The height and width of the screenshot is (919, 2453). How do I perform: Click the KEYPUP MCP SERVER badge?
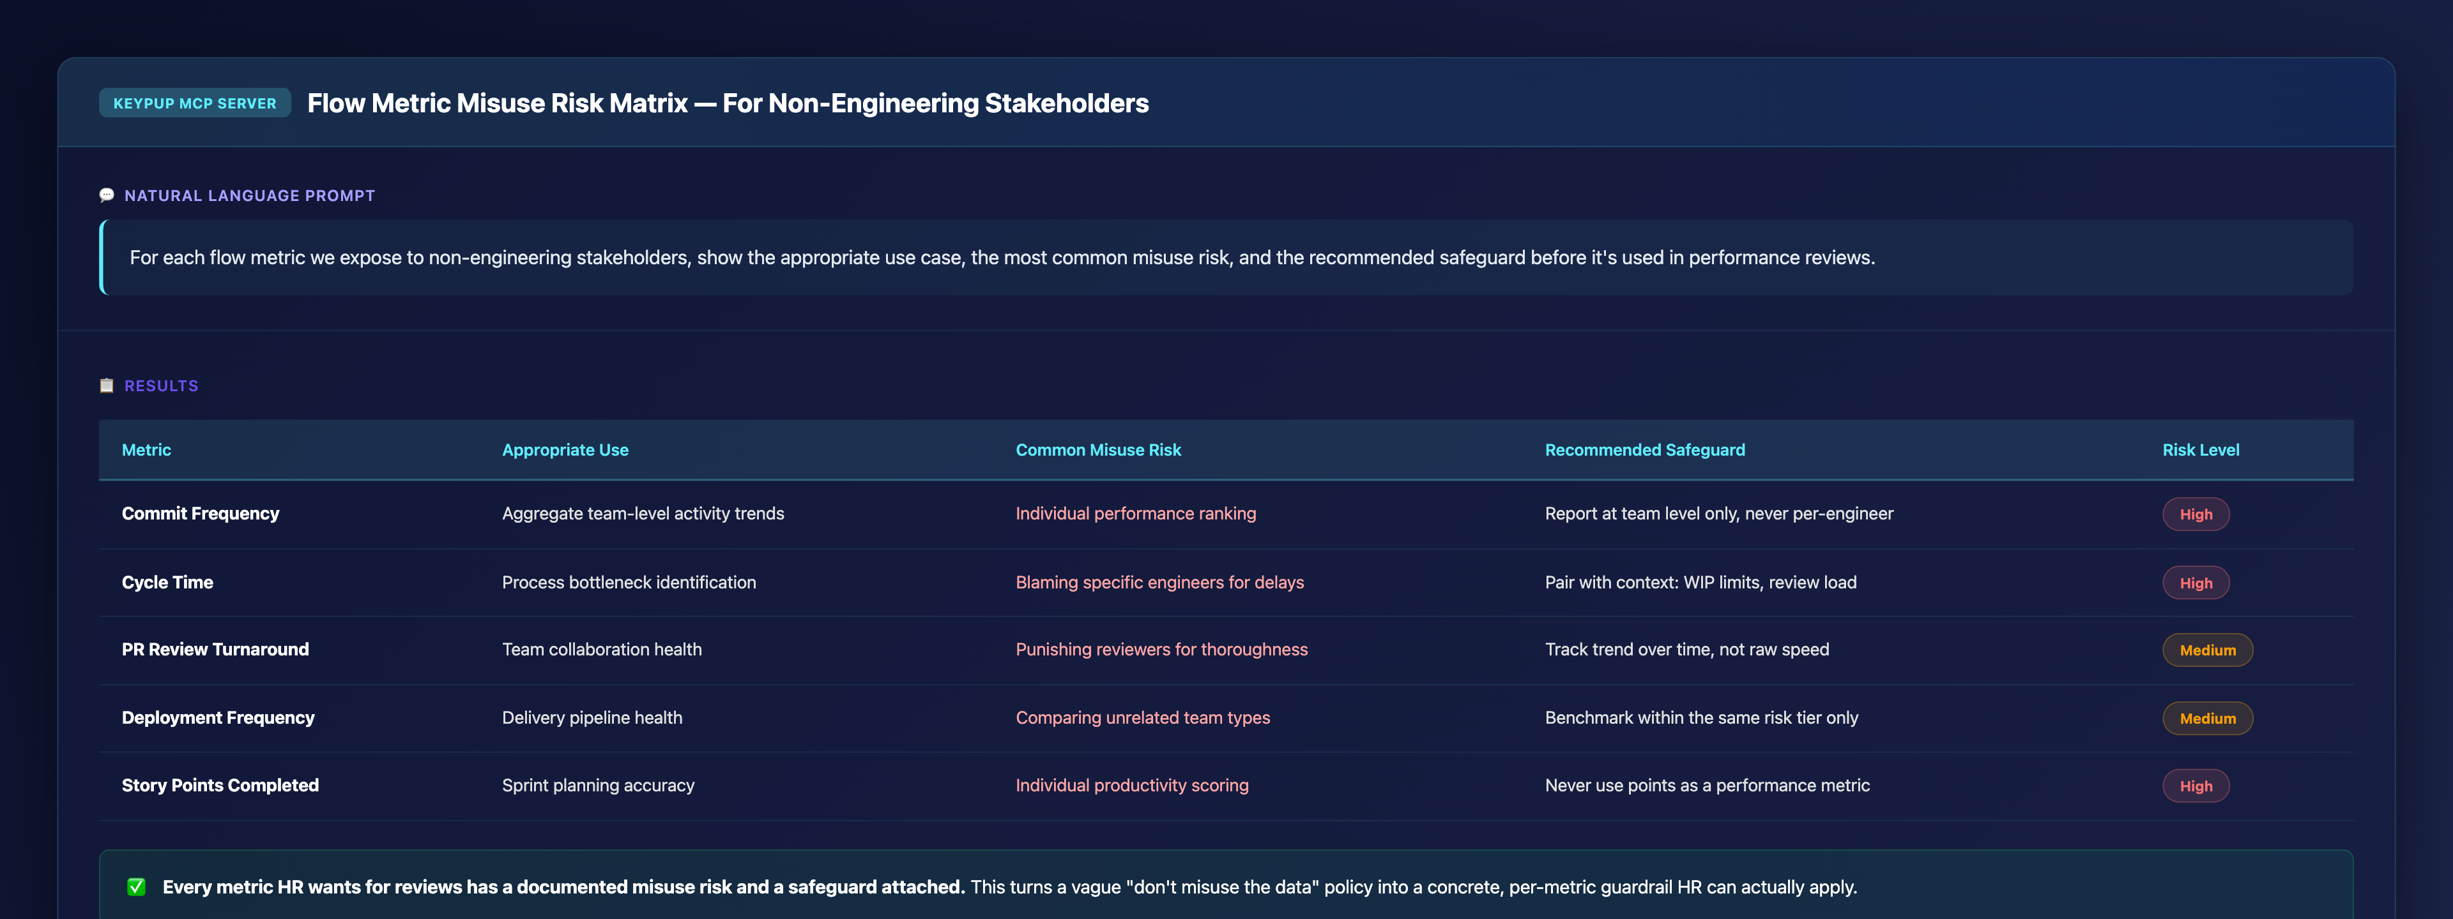(194, 103)
